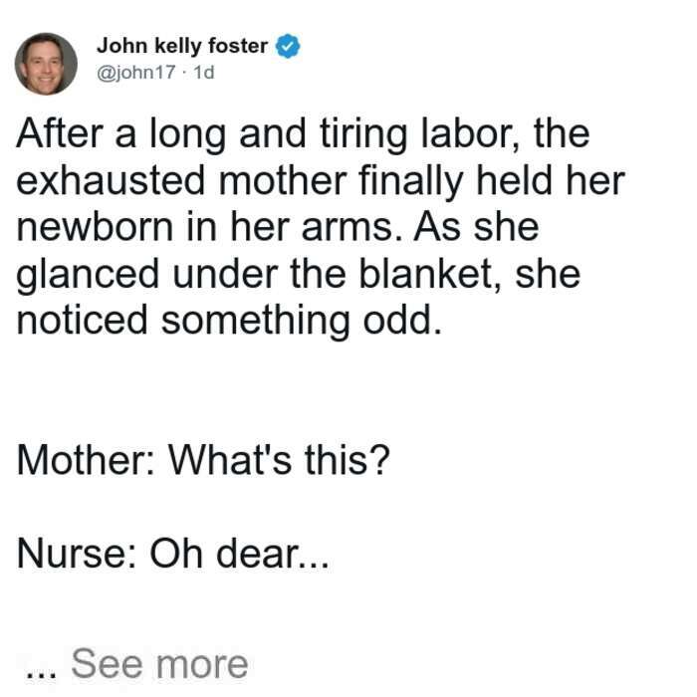697x697 pixels.
Task: Click the blue verified badge
Action: (x=288, y=46)
